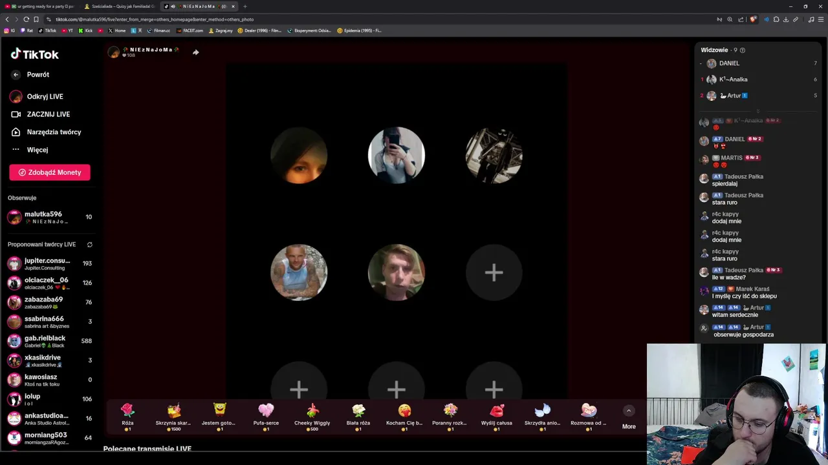
Task: Send the Skrzydła anioła wings gift
Action: (x=543, y=416)
